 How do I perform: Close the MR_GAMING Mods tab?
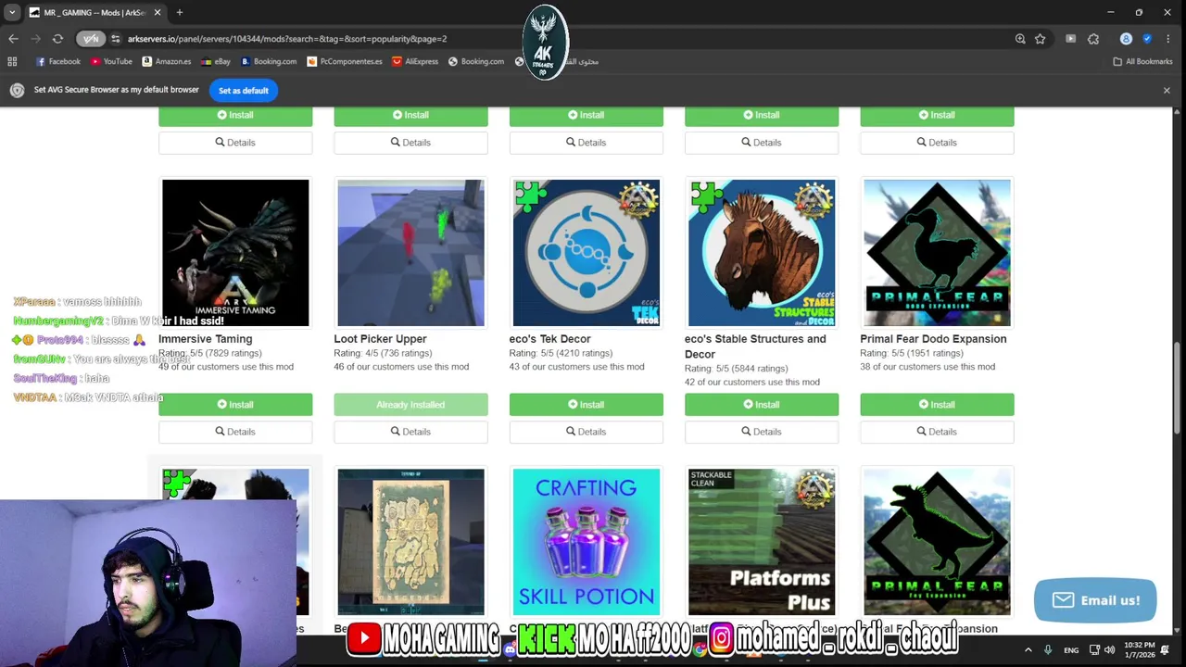[157, 12]
